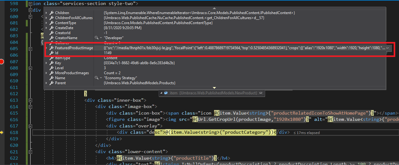Click the blue cube icon beside item

pos(166,93)
